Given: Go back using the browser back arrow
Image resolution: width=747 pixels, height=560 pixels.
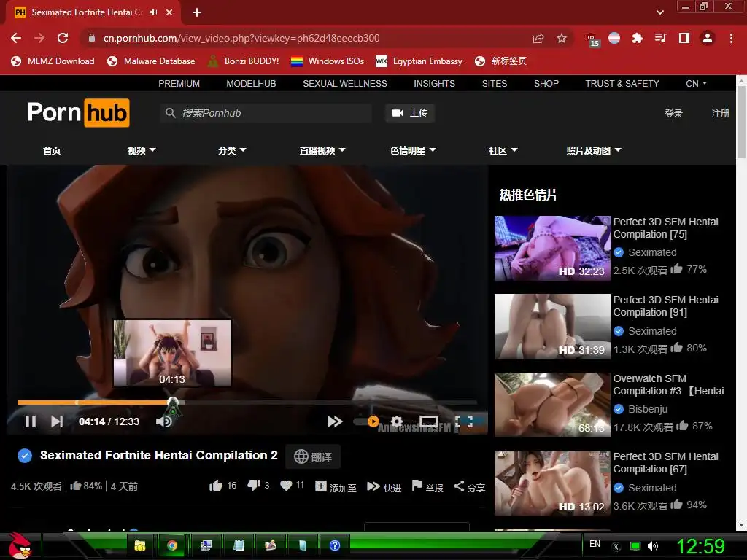Looking at the screenshot, I should pos(16,38).
